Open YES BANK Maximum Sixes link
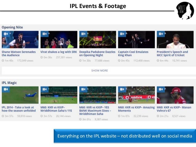The image size is (196, 147). pyautogui.click(x=95, y=110)
